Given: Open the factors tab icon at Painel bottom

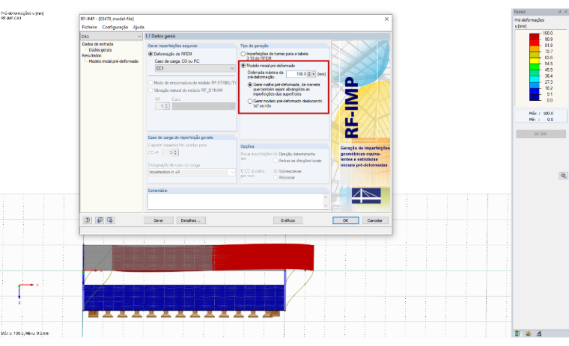Looking at the screenshot, I should click(x=528, y=333).
